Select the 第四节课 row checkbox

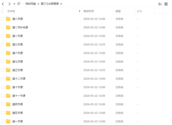pos(2,104)
